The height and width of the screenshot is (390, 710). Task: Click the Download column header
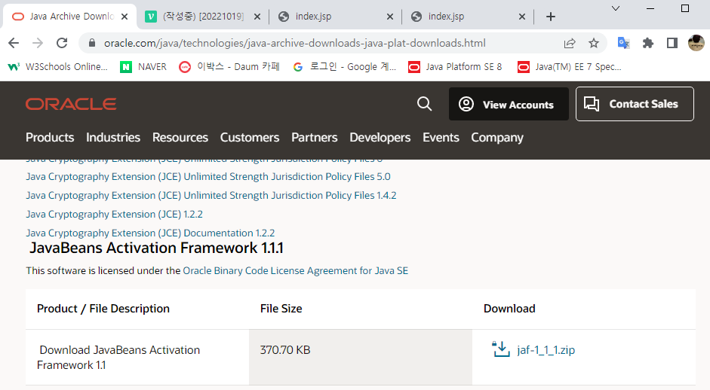tap(509, 309)
